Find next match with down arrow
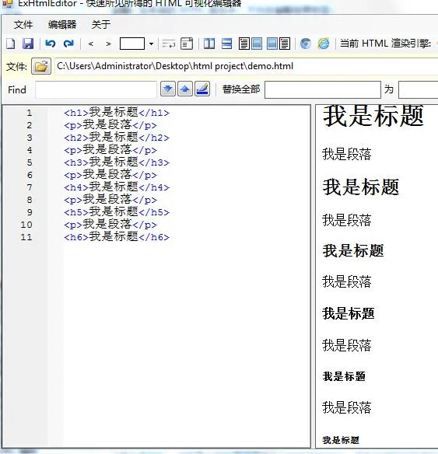The image size is (438, 454). tap(168, 89)
